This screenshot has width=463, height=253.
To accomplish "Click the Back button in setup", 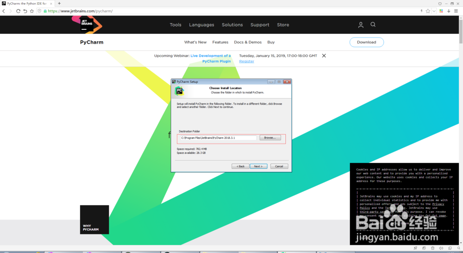I will (x=240, y=166).
